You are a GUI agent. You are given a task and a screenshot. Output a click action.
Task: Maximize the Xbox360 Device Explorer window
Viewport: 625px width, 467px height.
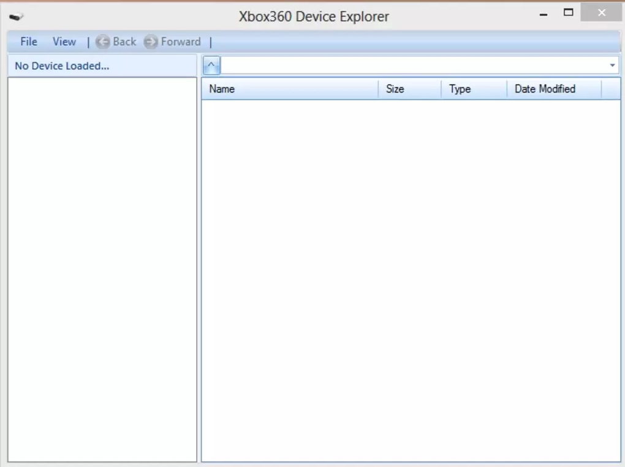tap(569, 13)
